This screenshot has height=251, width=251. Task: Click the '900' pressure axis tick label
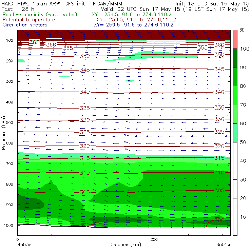pos(9,205)
